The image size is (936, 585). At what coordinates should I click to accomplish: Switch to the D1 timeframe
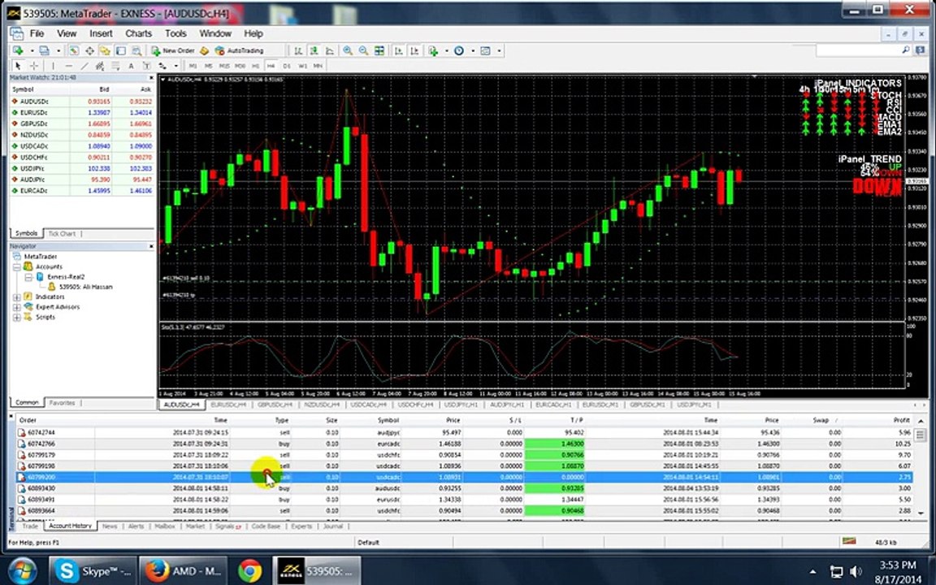(287, 66)
